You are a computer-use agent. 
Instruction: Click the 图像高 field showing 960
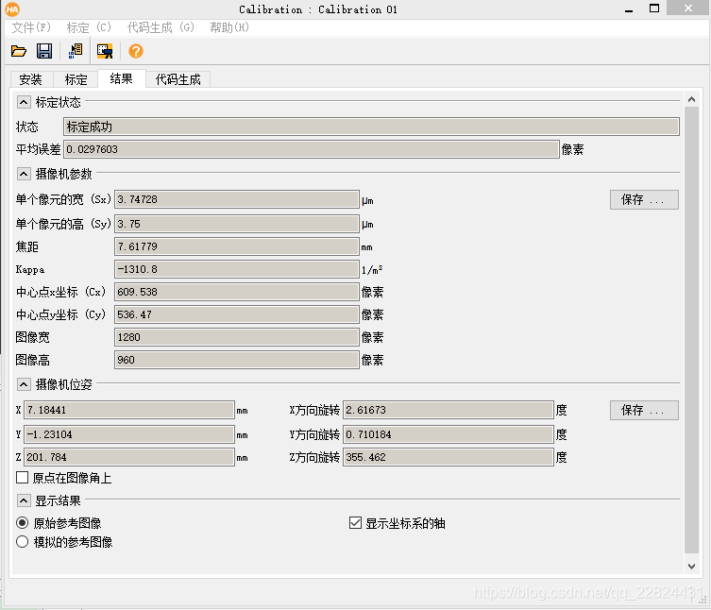click(x=237, y=360)
